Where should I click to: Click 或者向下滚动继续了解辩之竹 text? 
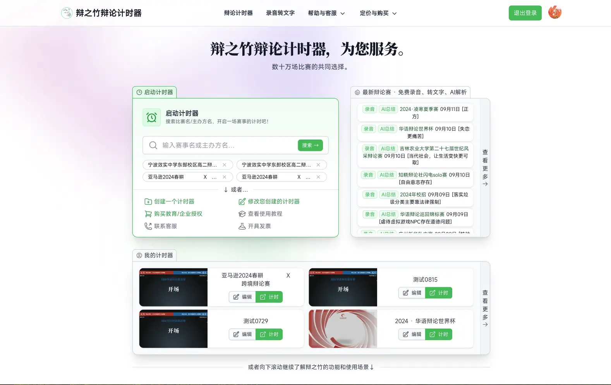[x=311, y=367]
